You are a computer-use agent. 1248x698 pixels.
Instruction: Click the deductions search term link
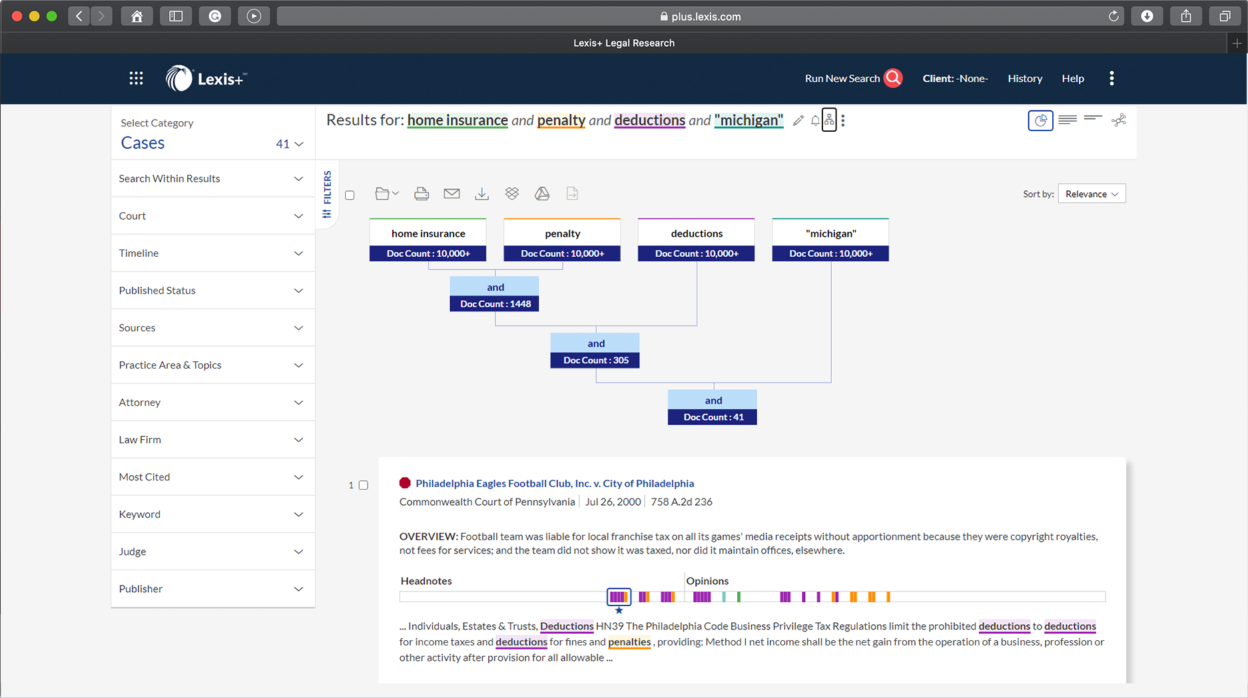(649, 120)
